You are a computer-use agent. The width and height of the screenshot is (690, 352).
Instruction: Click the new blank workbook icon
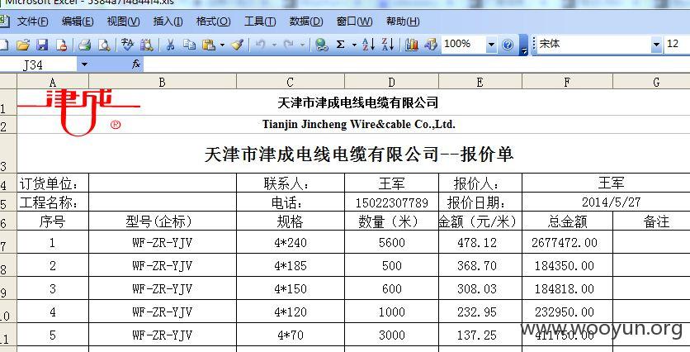click(3, 45)
